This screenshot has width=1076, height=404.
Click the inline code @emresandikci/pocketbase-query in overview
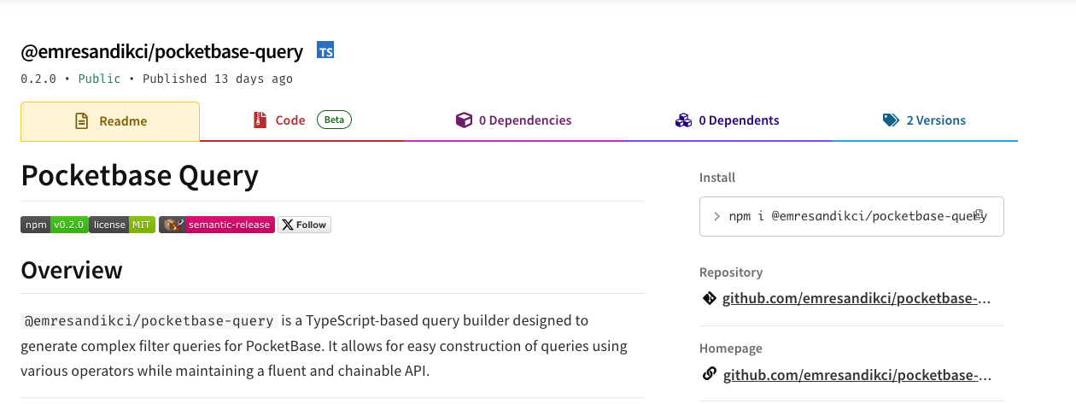point(149,321)
